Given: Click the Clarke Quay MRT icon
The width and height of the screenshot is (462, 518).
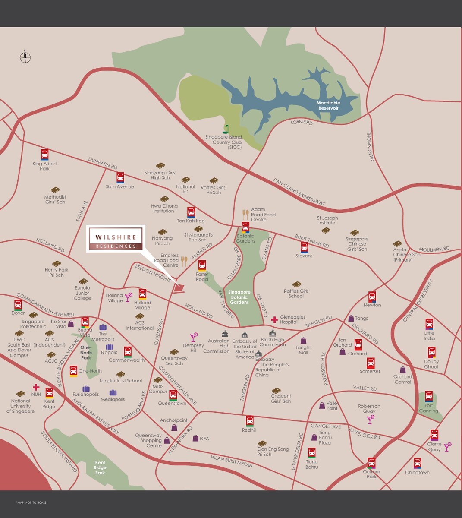Looking at the screenshot, I should coord(434,435).
